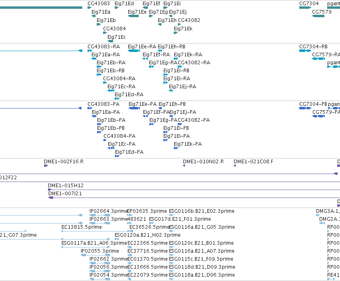The width and height of the screenshot is (340, 281).
Task: Select the CG43083 gene label
Action: [99, 4]
